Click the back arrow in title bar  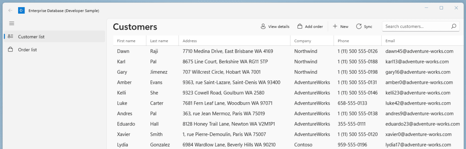[10, 11]
